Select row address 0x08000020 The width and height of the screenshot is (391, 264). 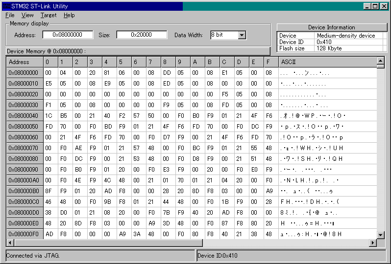pos(24,94)
